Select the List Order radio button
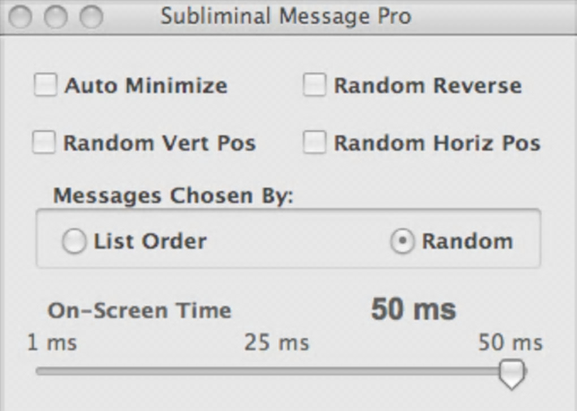577x411 pixels. tap(74, 242)
